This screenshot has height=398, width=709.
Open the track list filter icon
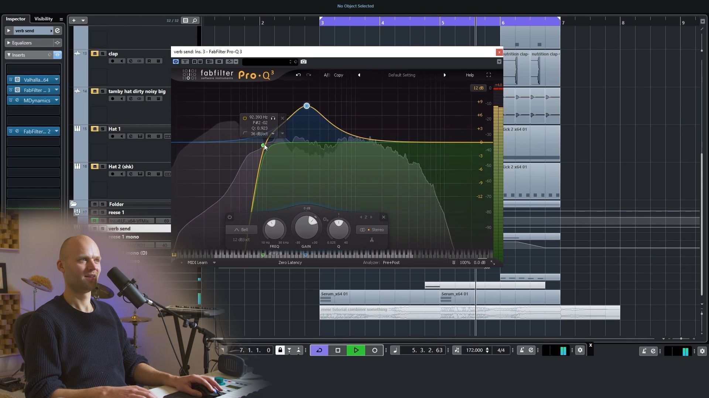tap(186, 20)
